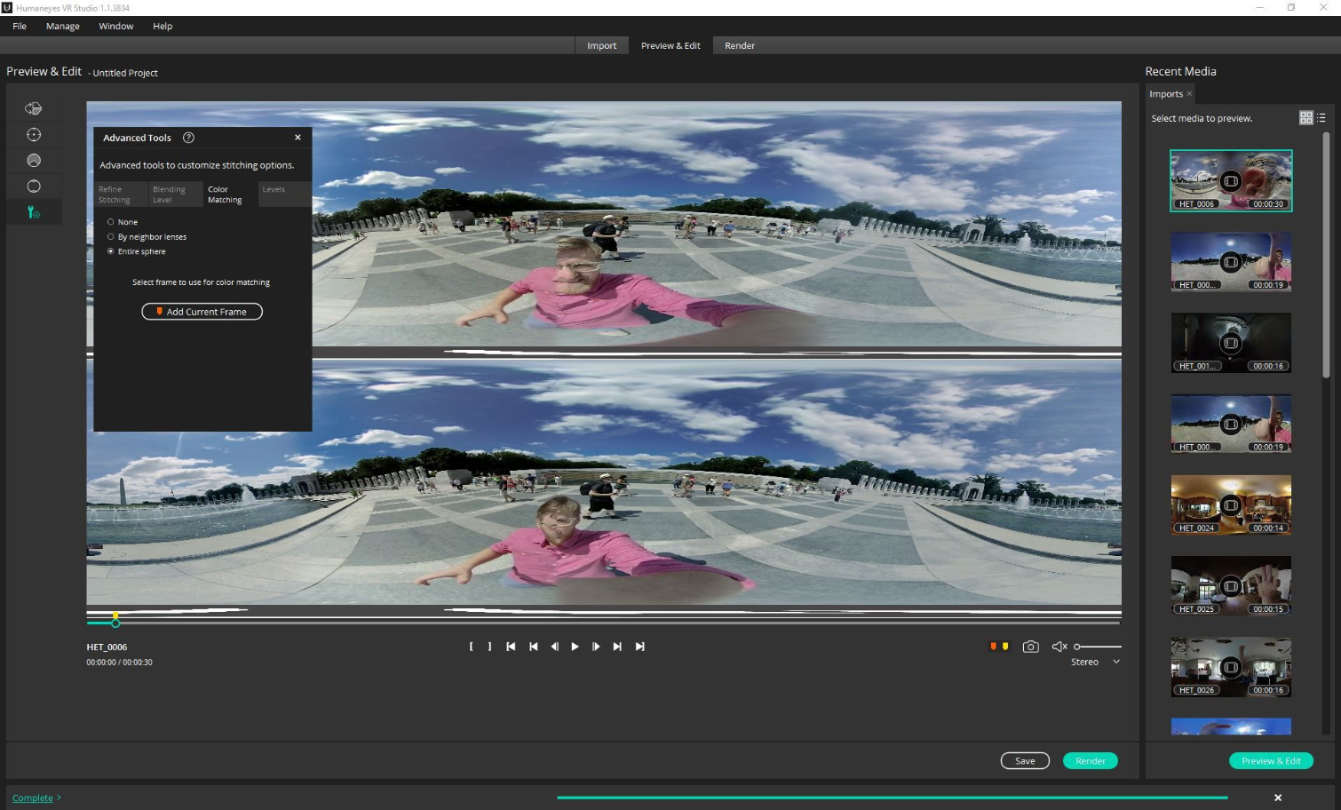Click the Save button
This screenshot has height=810, width=1341.
point(1025,761)
